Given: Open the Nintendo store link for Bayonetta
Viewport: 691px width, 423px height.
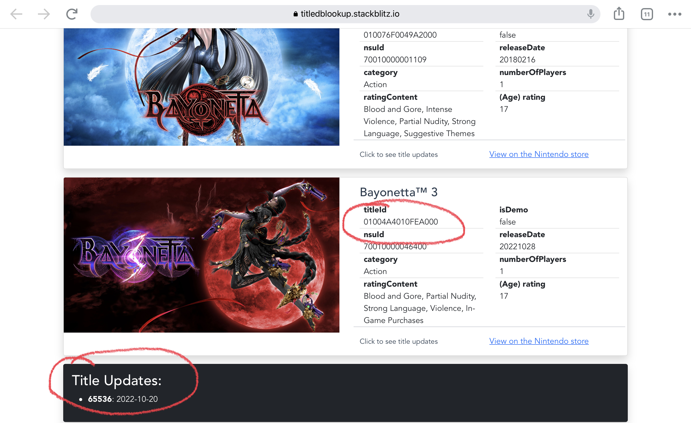Looking at the screenshot, I should (539, 154).
